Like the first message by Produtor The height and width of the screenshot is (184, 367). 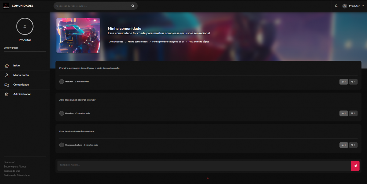pyautogui.click(x=343, y=82)
